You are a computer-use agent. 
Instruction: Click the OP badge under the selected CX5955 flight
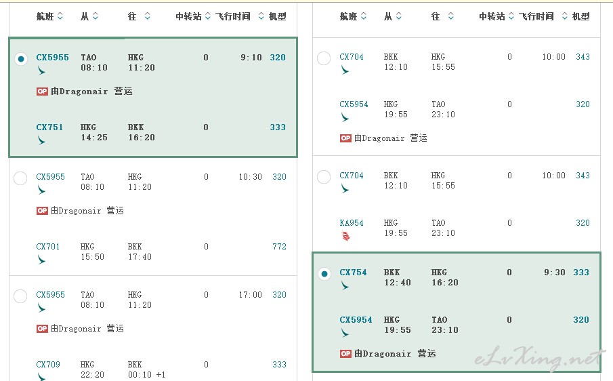[x=42, y=92]
